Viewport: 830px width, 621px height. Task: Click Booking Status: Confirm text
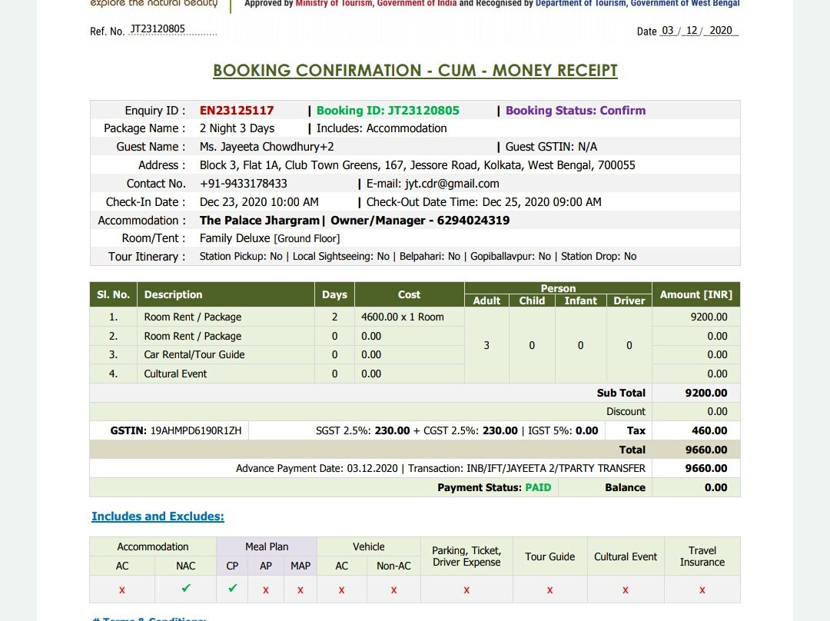[576, 110]
